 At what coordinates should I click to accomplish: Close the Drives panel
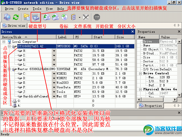[x=133, y=32]
